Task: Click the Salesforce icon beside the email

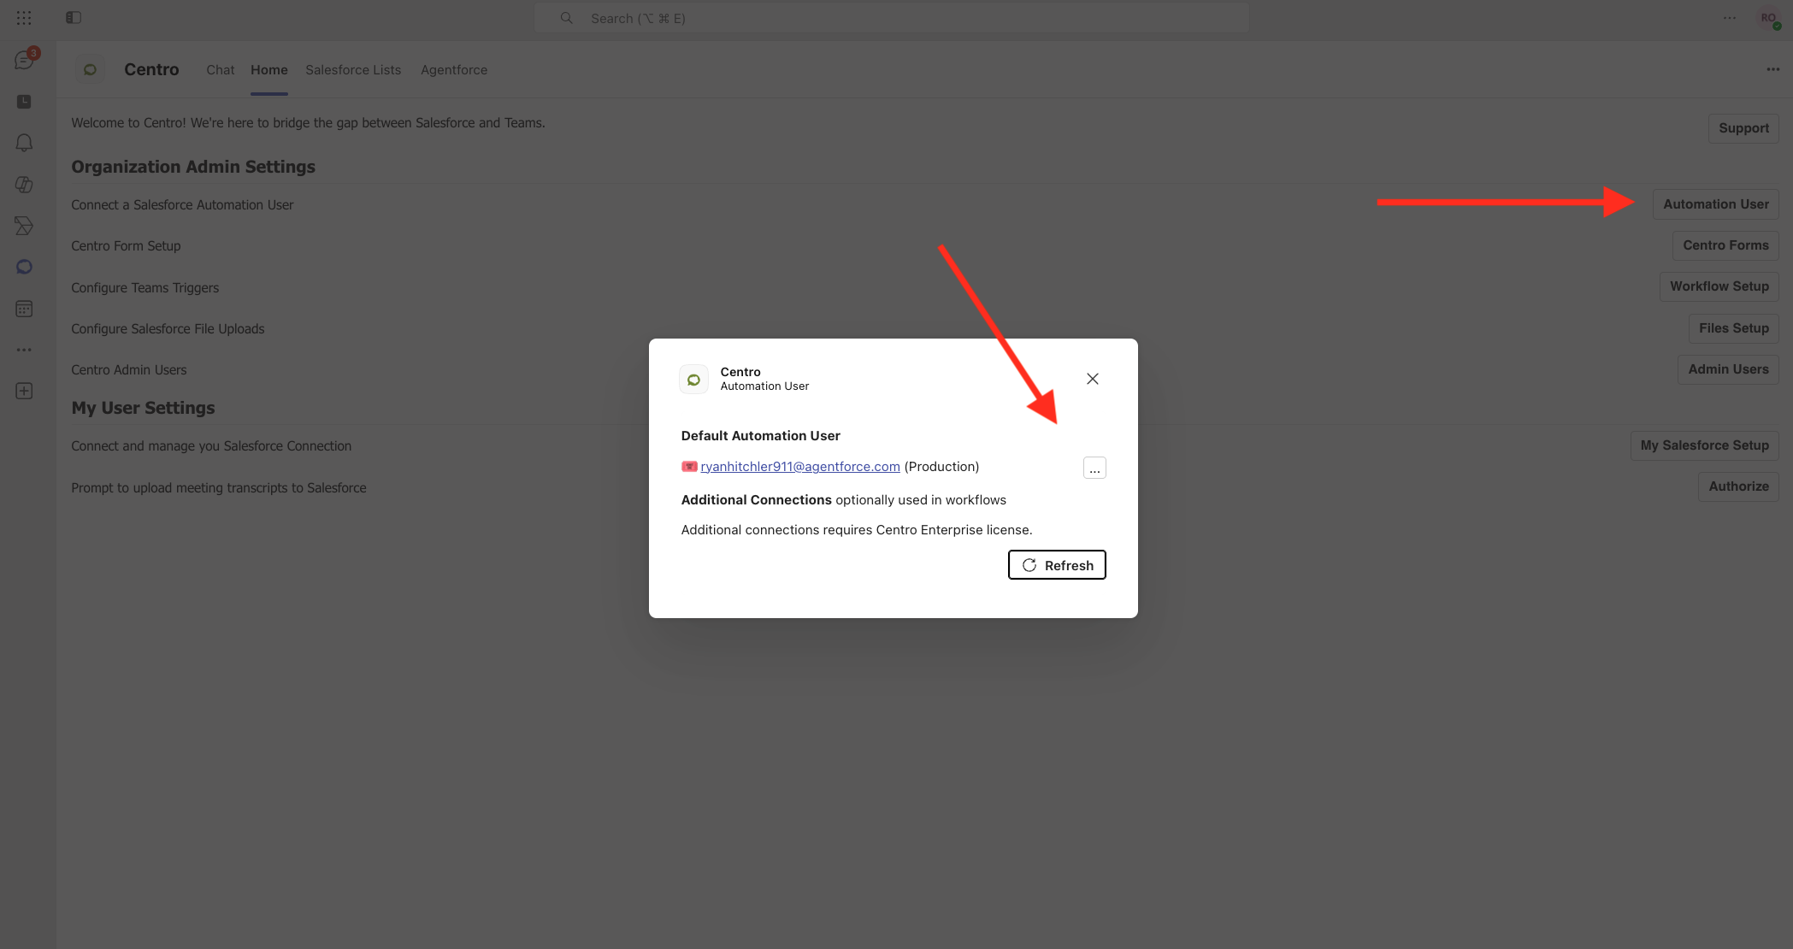Action: (x=689, y=467)
